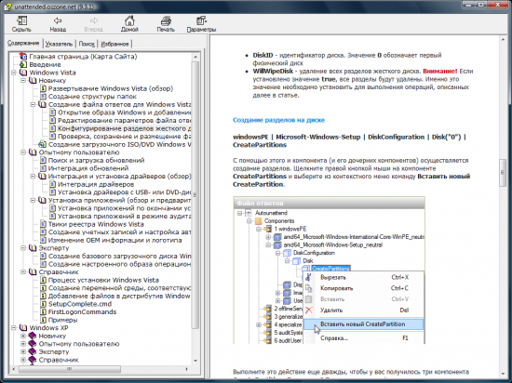The height and width of the screenshot is (383, 512).
Task: Open Установка драйверов с USB- или DVD topic
Action: click(x=125, y=192)
